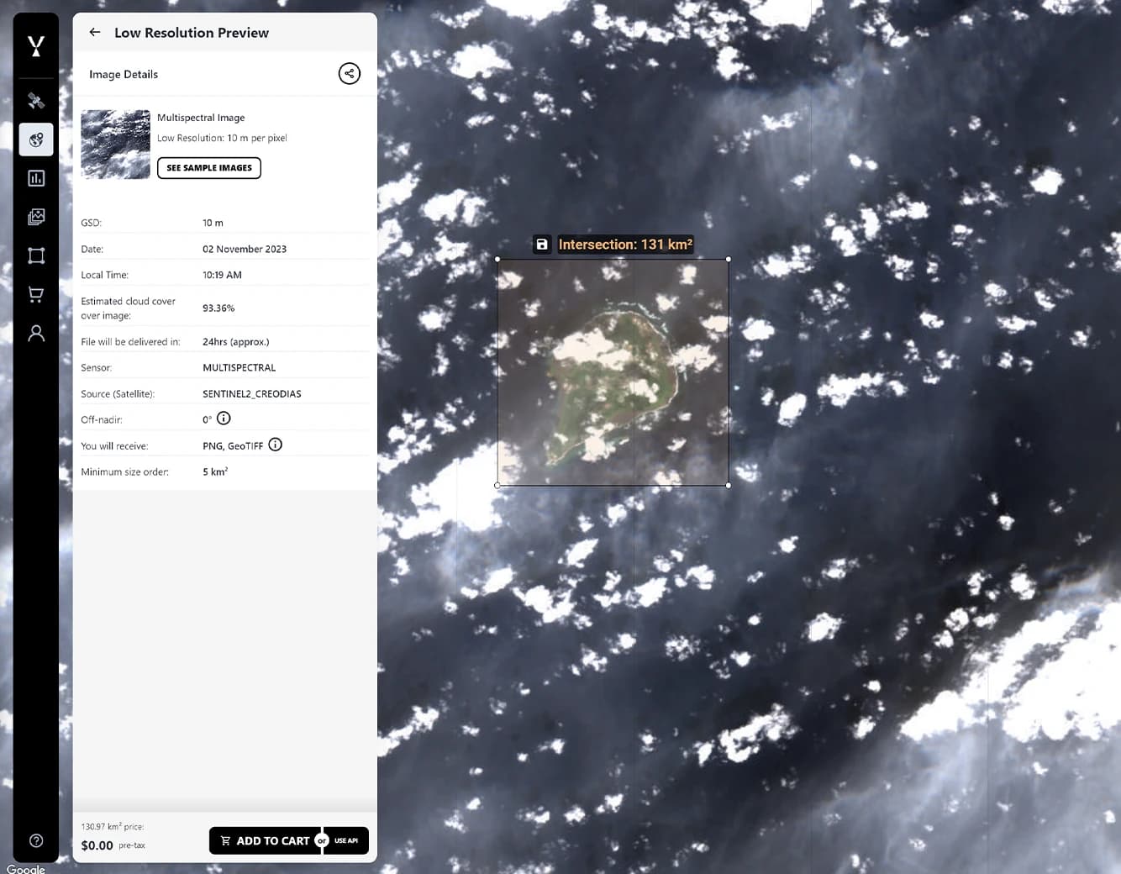Click the save icon beside Intersection label

(x=542, y=245)
